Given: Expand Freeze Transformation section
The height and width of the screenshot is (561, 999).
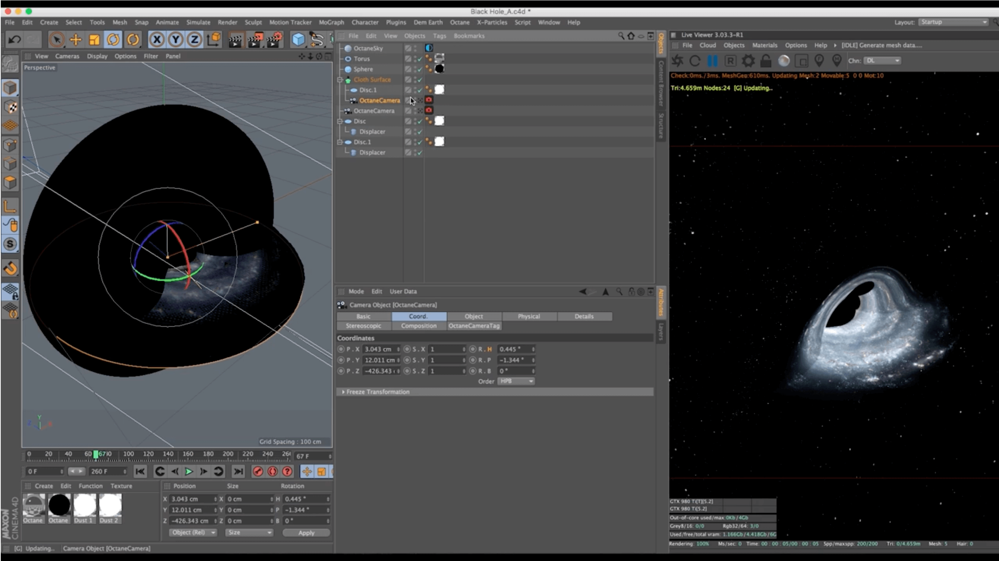Looking at the screenshot, I should (x=343, y=392).
